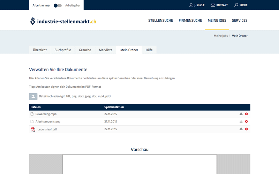Delete the Arbeitszeugnis.png file
Screen dimensions: 279x174
(x=246, y=121)
